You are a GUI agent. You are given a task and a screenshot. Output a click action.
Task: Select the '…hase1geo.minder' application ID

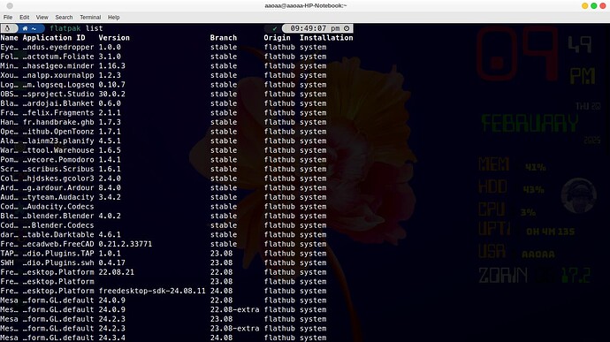[x=58, y=65]
